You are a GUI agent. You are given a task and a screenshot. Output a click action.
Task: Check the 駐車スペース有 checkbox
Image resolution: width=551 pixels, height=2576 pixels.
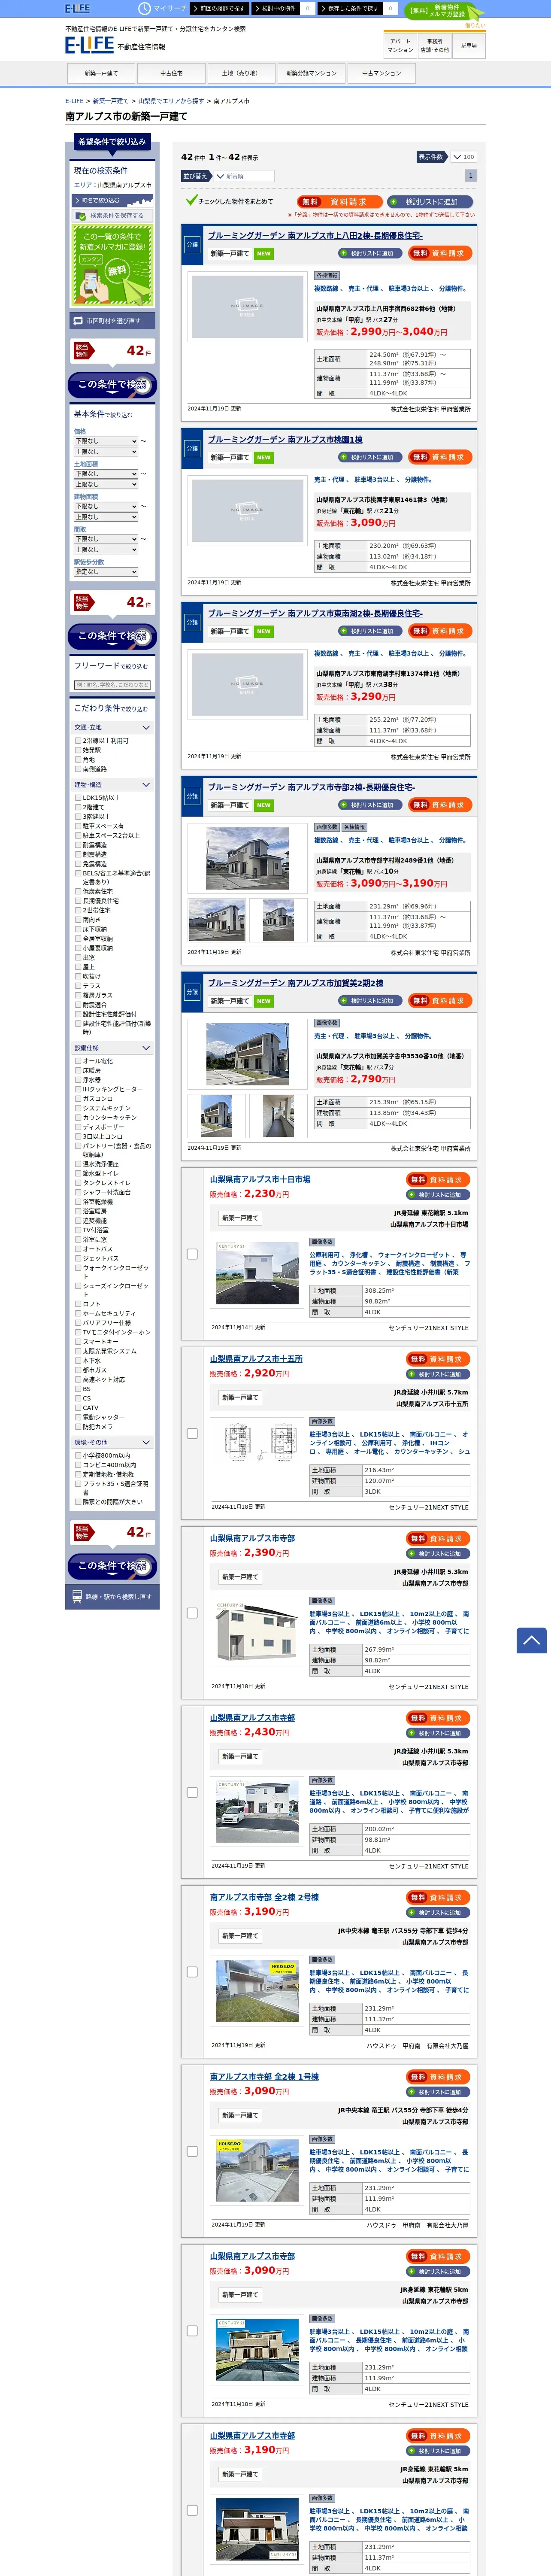[x=78, y=826]
